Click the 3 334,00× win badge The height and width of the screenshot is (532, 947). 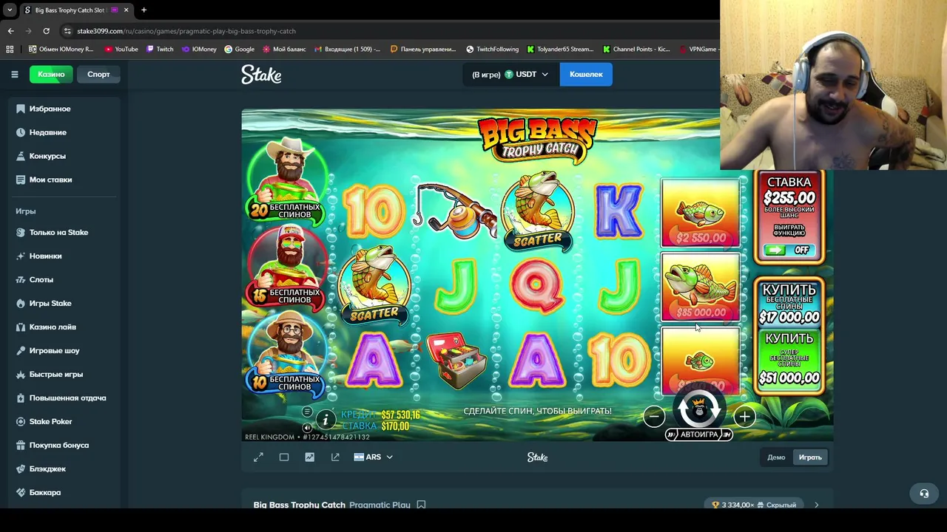click(754, 505)
